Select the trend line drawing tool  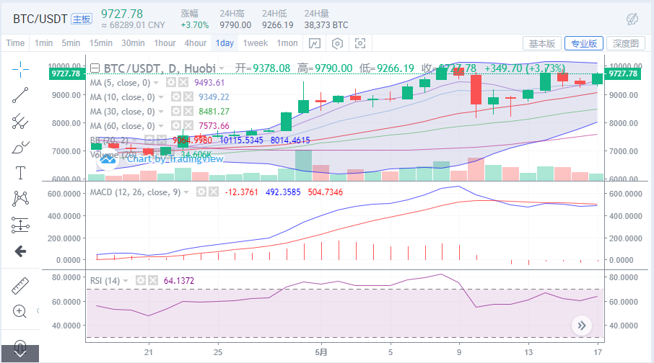tap(20, 95)
